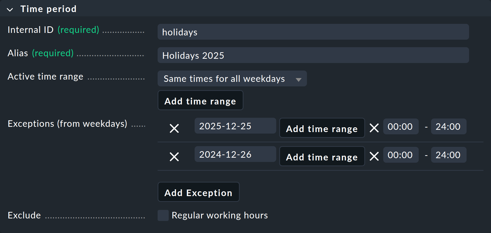Image resolution: width=491 pixels, height=233 pixels.
Task: Add time range to 2024-12-26 exception
Action: pos(322,156)
